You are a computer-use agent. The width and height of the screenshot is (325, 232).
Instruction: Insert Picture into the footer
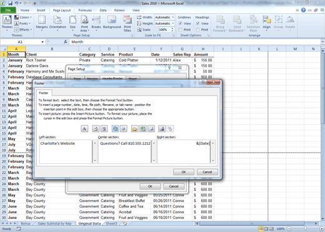[x=162, y=129]
